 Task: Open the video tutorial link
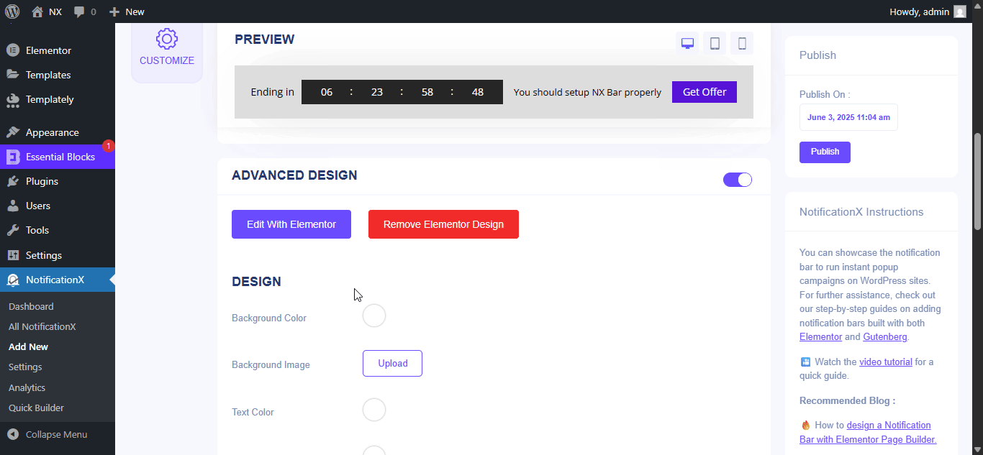point(885,362)
